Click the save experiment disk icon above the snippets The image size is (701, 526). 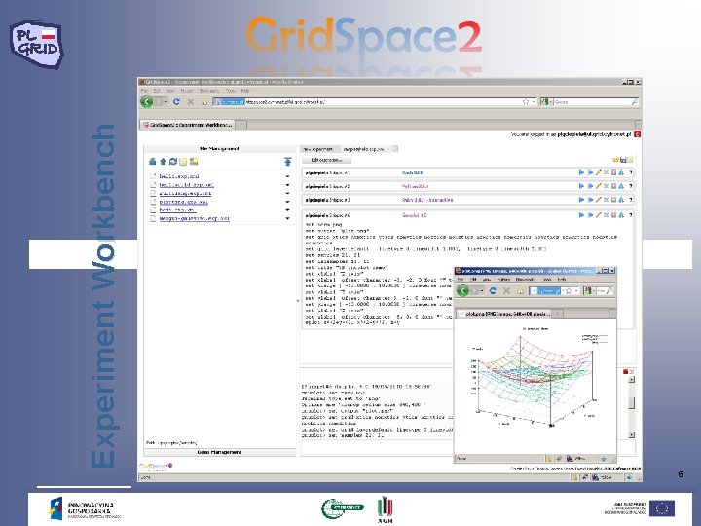[623, 160]
